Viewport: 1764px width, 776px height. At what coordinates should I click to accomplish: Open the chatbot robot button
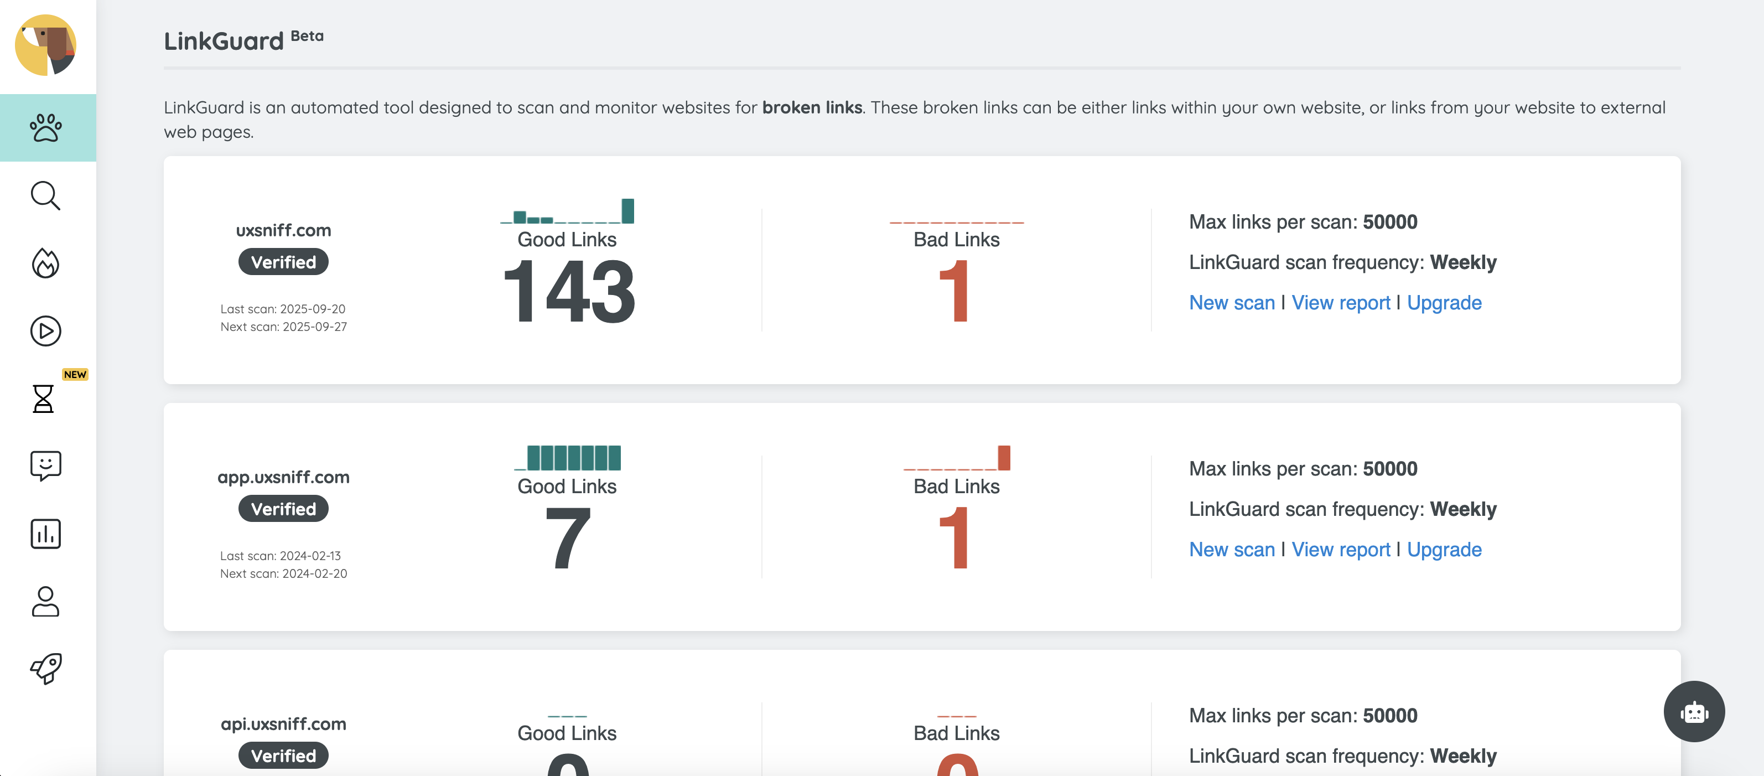1694,711
